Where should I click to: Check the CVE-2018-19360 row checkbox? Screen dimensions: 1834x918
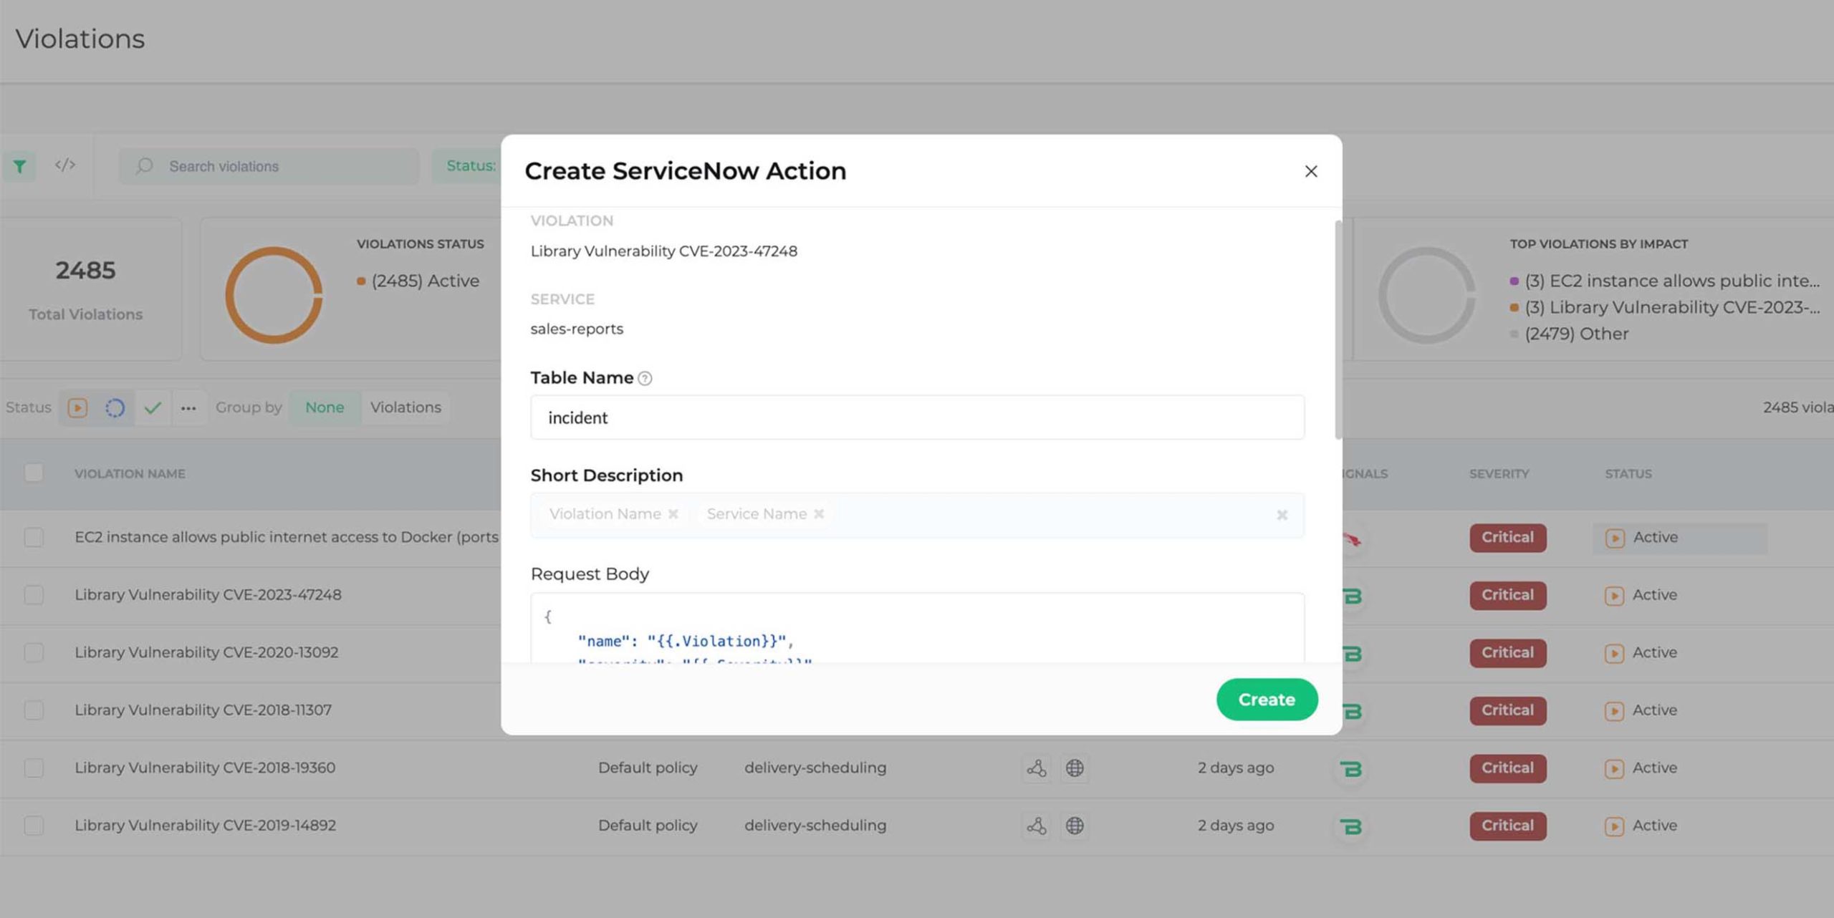click(34, 768)
